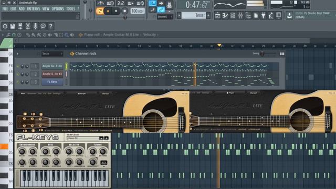Screen dimensions: 336x189
Task: Toggle the 3.2 countdown before recording
Action: coord(121,3)
